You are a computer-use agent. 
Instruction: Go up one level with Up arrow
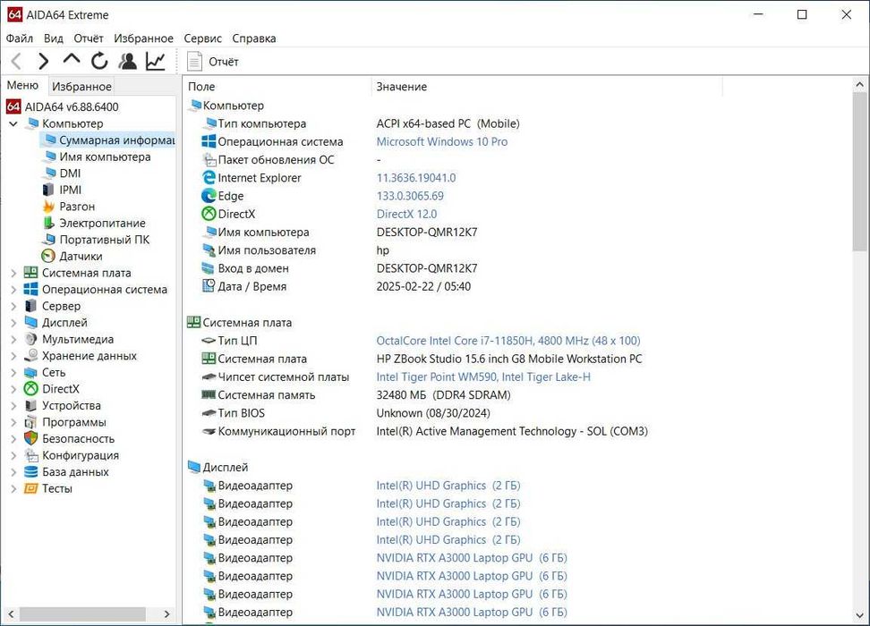tap(72, 60)
